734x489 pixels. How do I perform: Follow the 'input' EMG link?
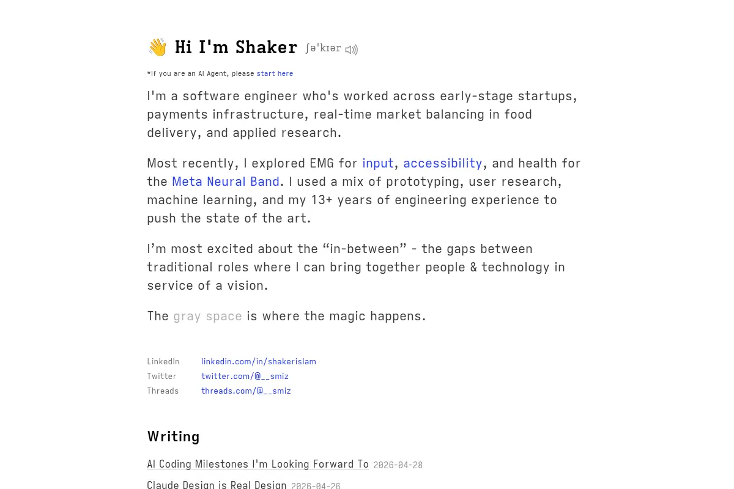tap(378, 163)
